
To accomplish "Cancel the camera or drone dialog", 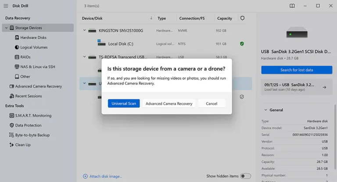I will (x=212, y=103).
